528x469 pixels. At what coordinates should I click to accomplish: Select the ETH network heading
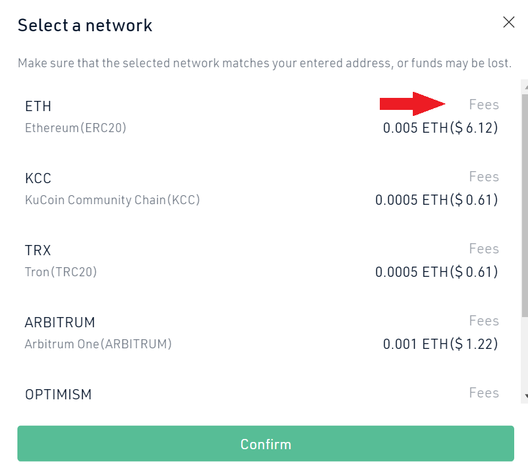pos(38,106)
